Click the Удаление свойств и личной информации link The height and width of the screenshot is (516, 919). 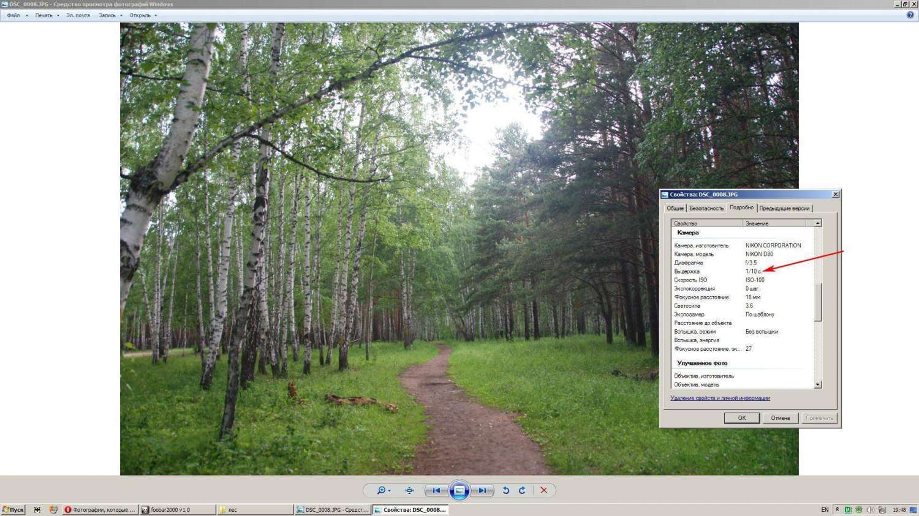pos(720,398)
